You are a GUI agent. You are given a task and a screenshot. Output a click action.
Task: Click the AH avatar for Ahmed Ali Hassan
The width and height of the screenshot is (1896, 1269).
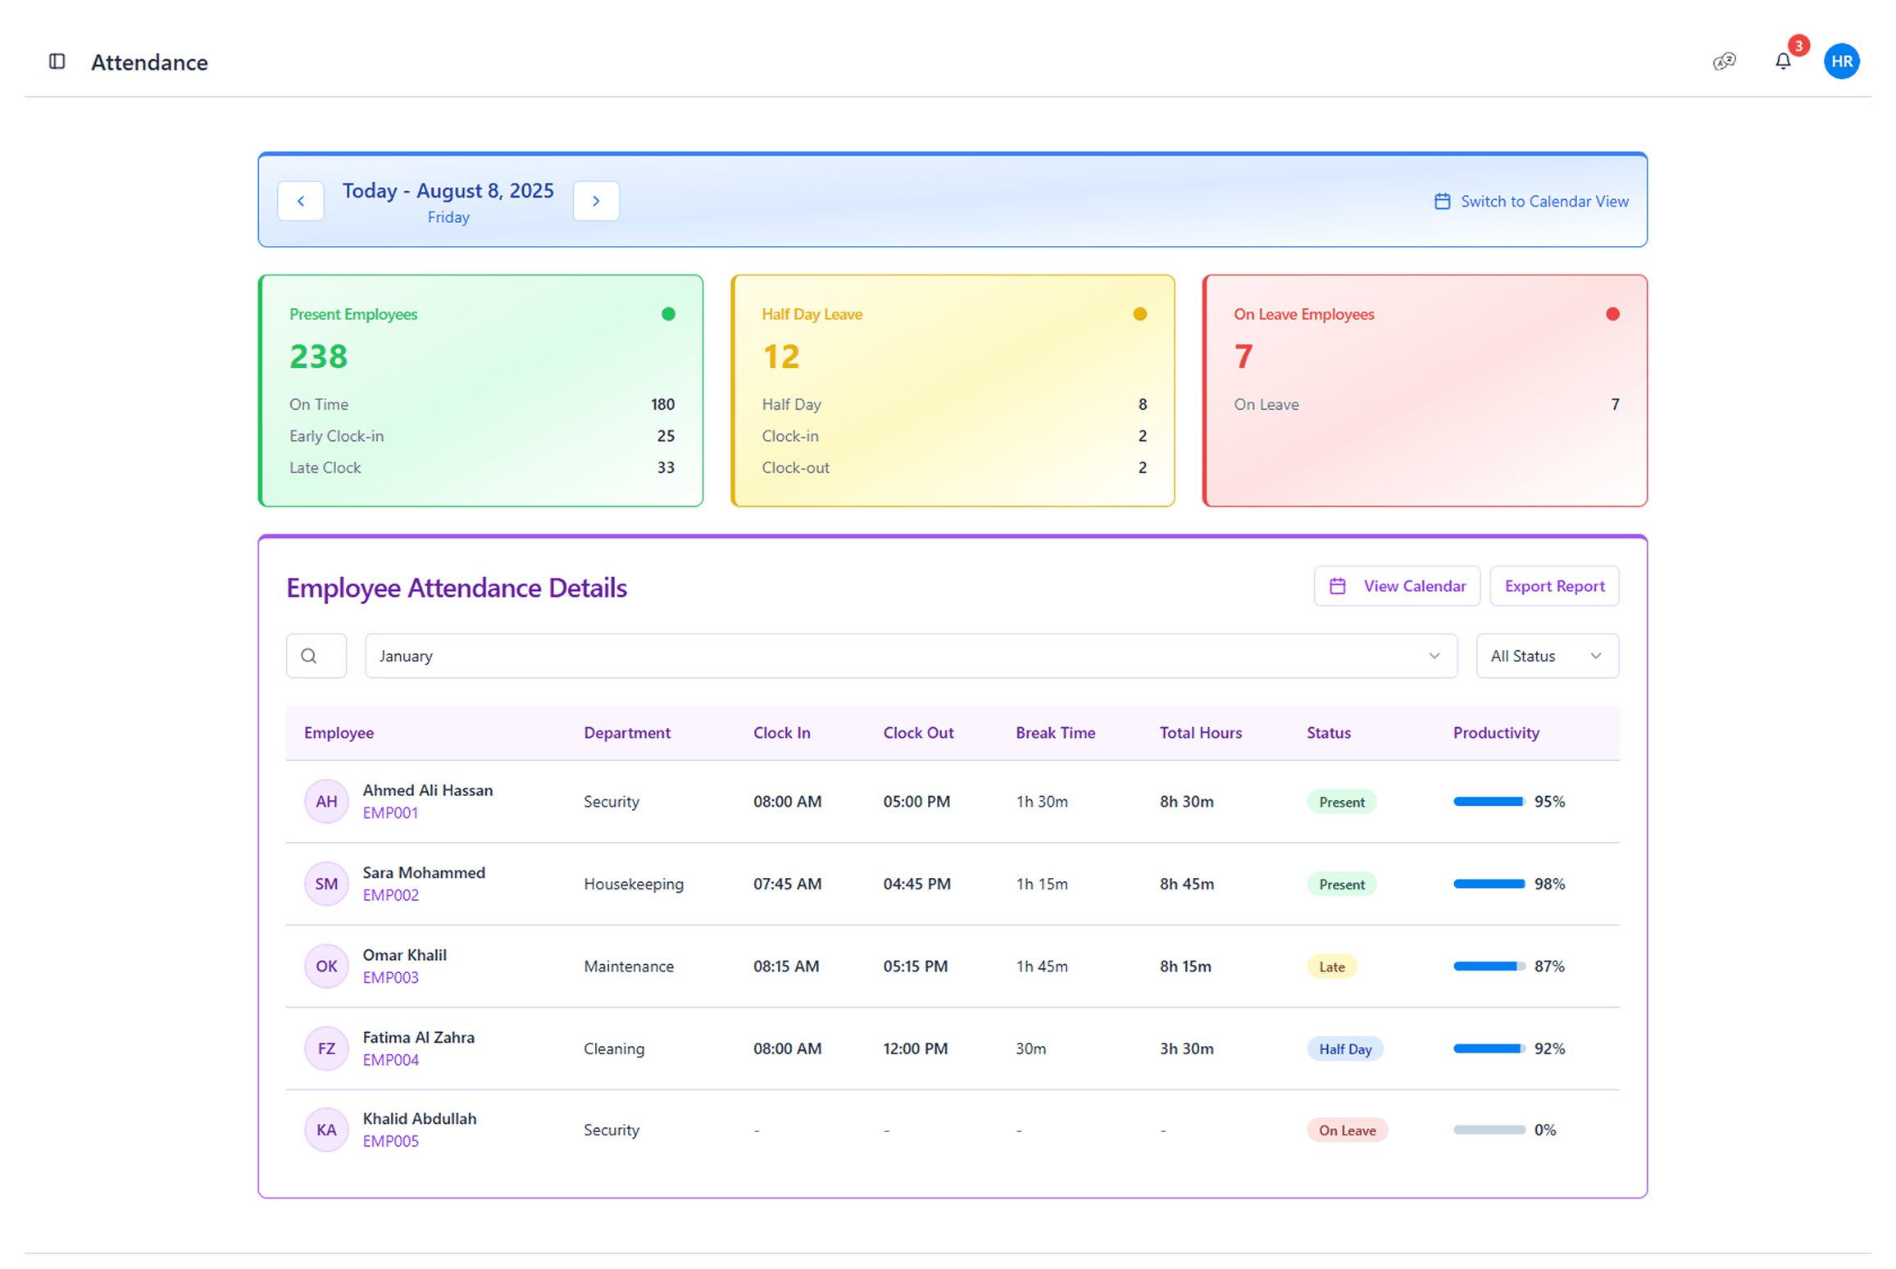tap(326, 801)
